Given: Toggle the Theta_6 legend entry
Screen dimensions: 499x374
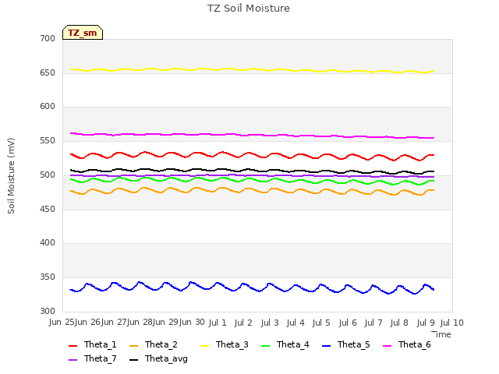Looking at the screenshot, I should tap(407, 344).
